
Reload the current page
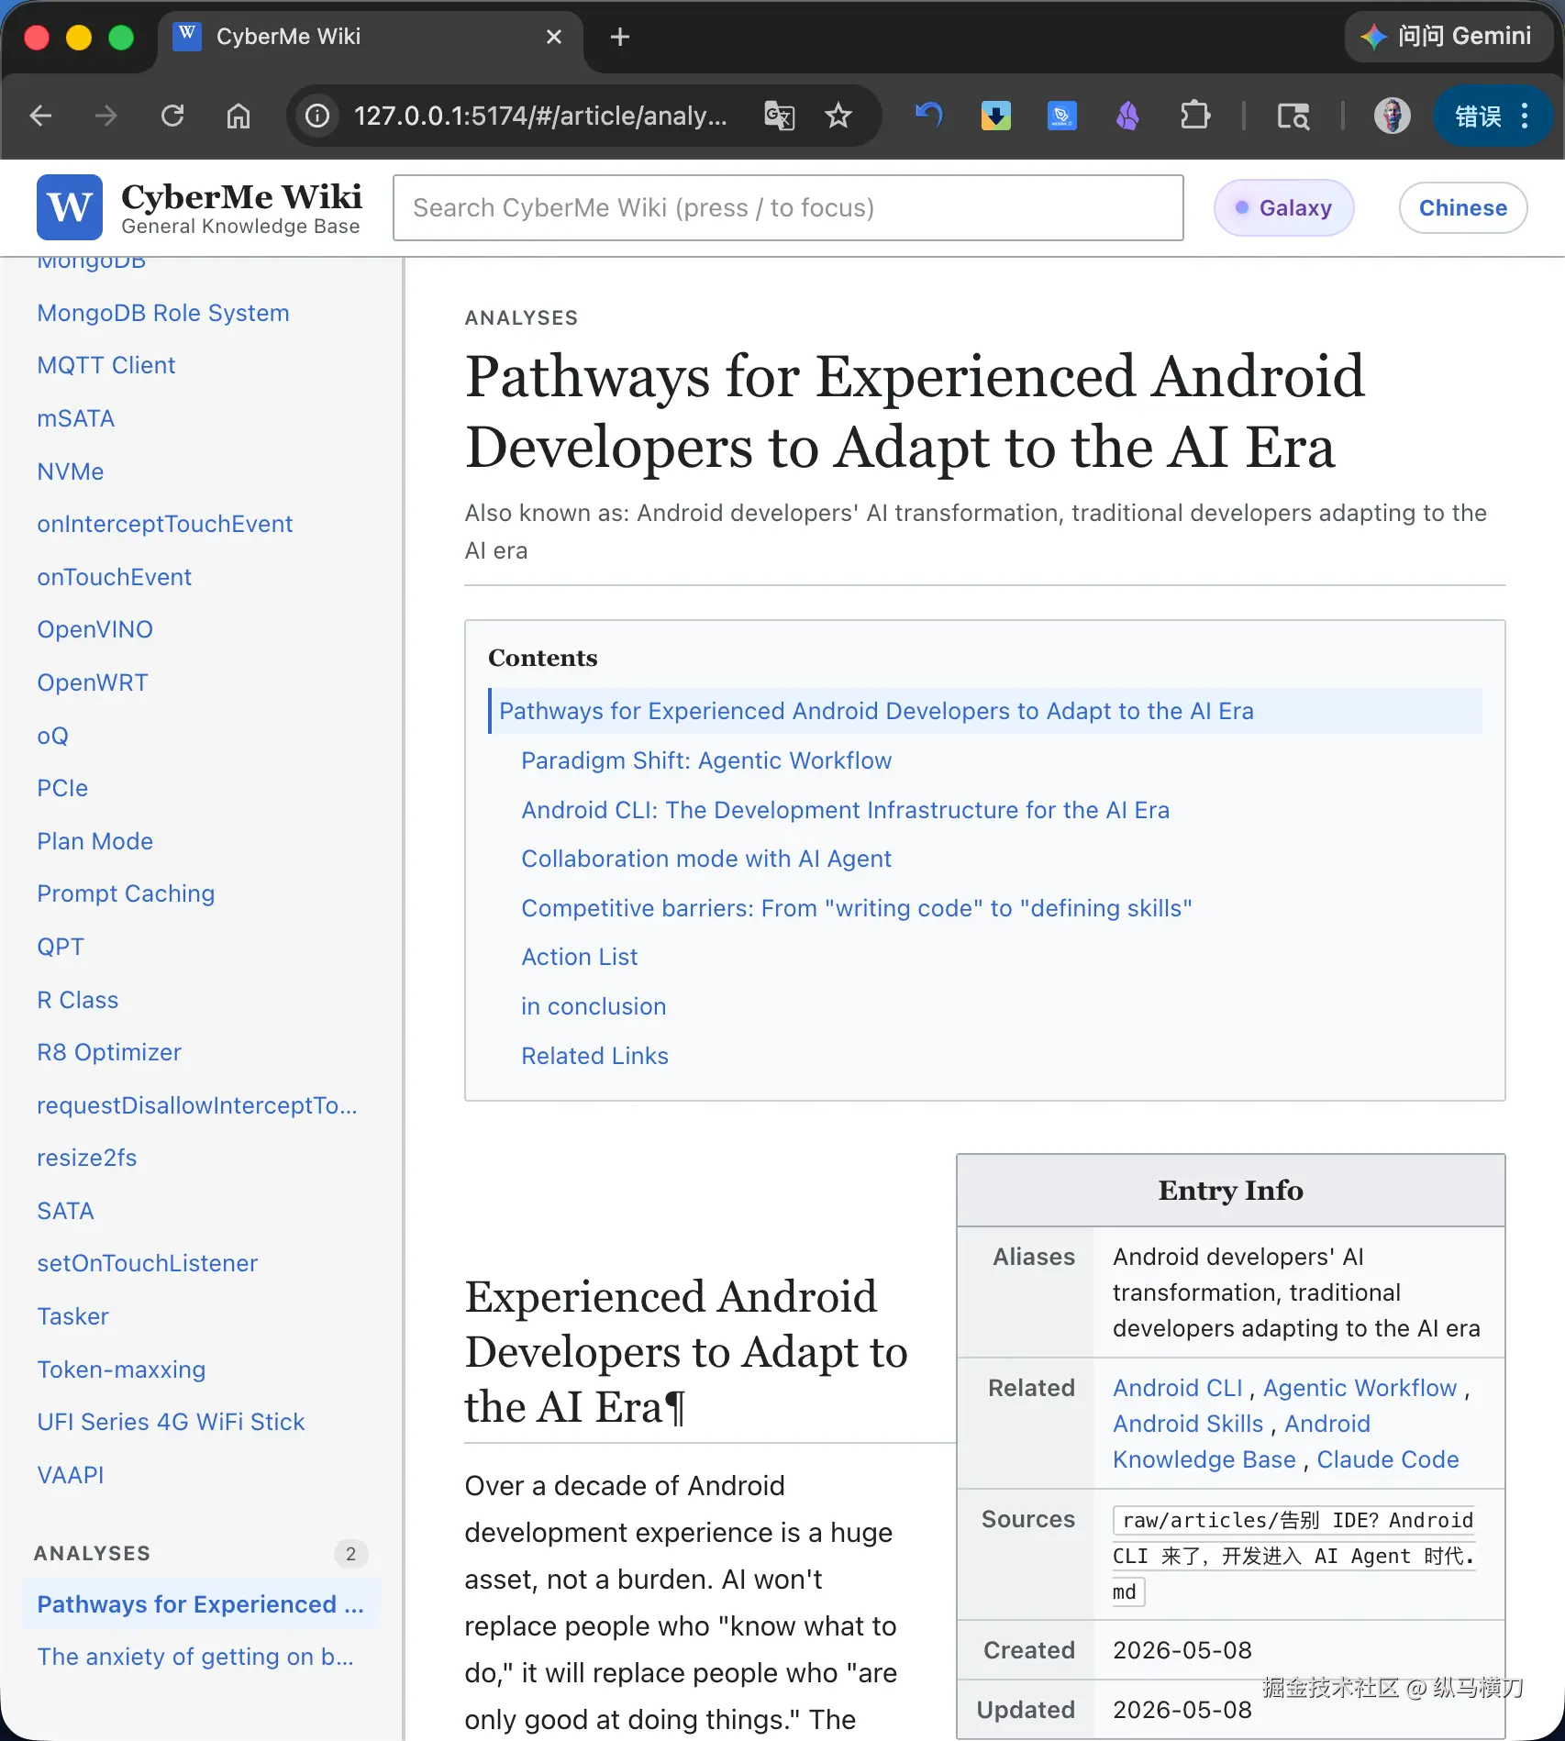[172, 116]
